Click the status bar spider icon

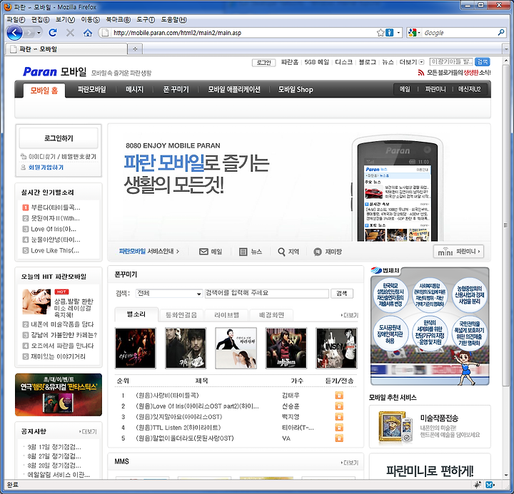(x=478, y=485)
